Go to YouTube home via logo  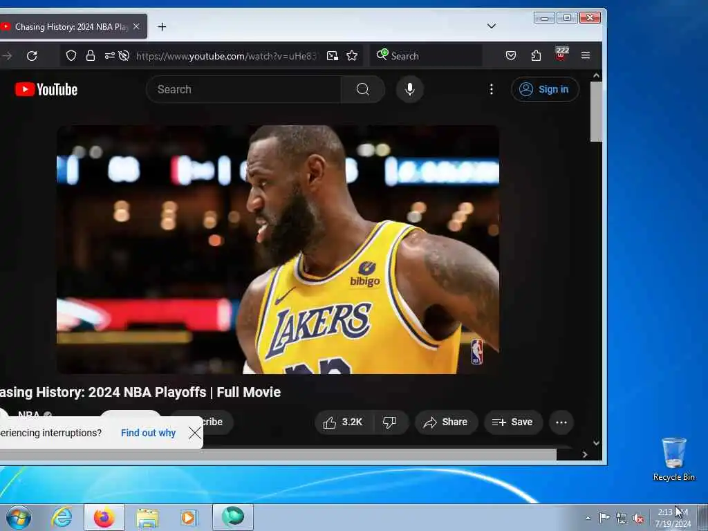coord(46,89)
